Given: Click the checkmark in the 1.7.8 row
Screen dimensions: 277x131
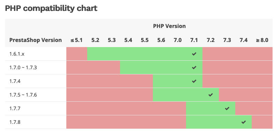Looking at the screenshot, I should (x=243, y=122).
